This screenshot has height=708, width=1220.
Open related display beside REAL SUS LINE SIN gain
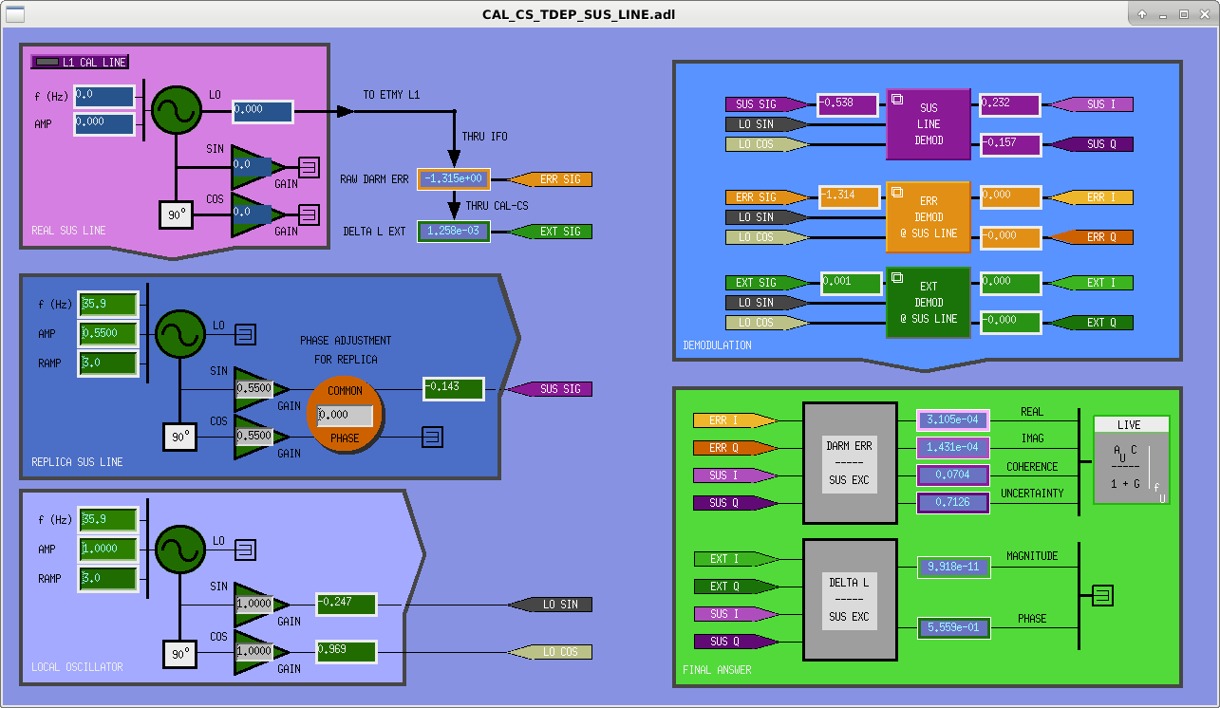click(x=310, y=167)
